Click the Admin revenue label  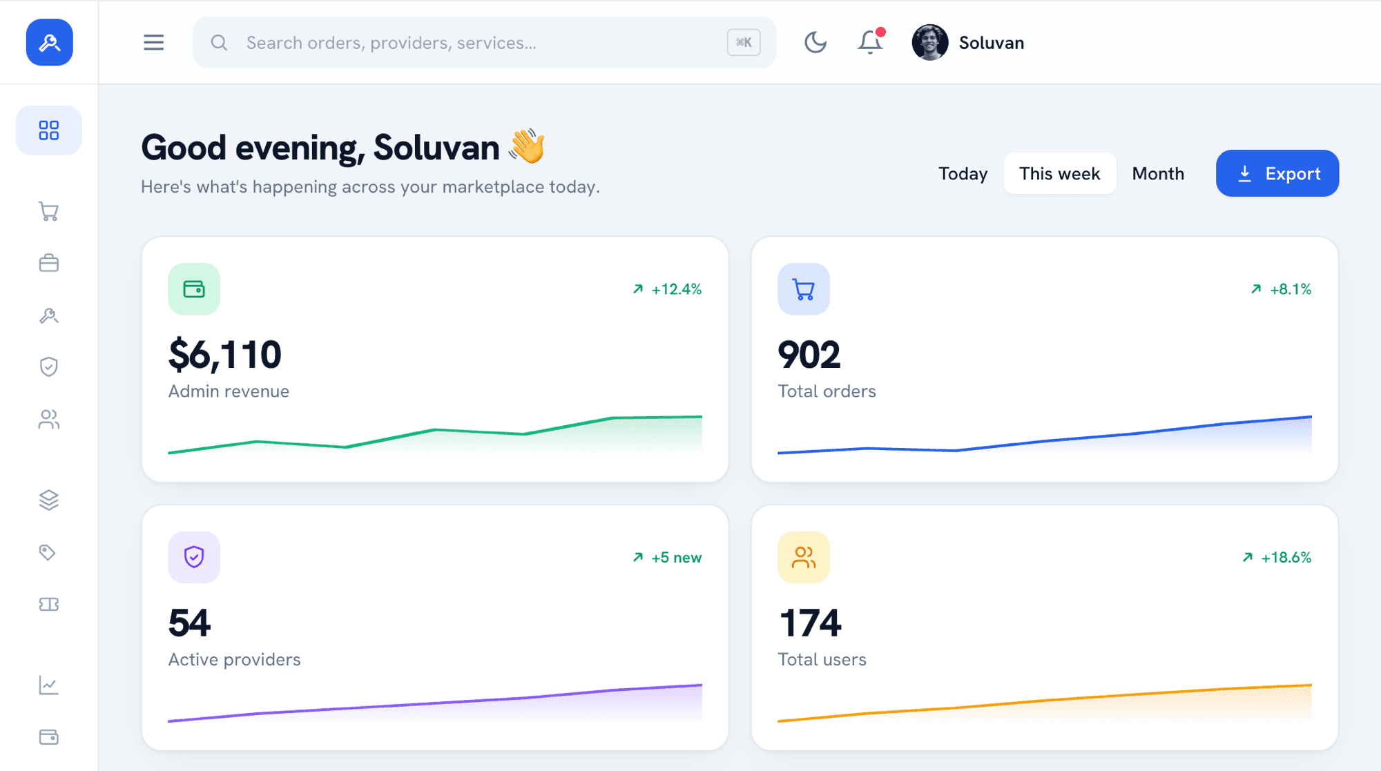(229, 391)
